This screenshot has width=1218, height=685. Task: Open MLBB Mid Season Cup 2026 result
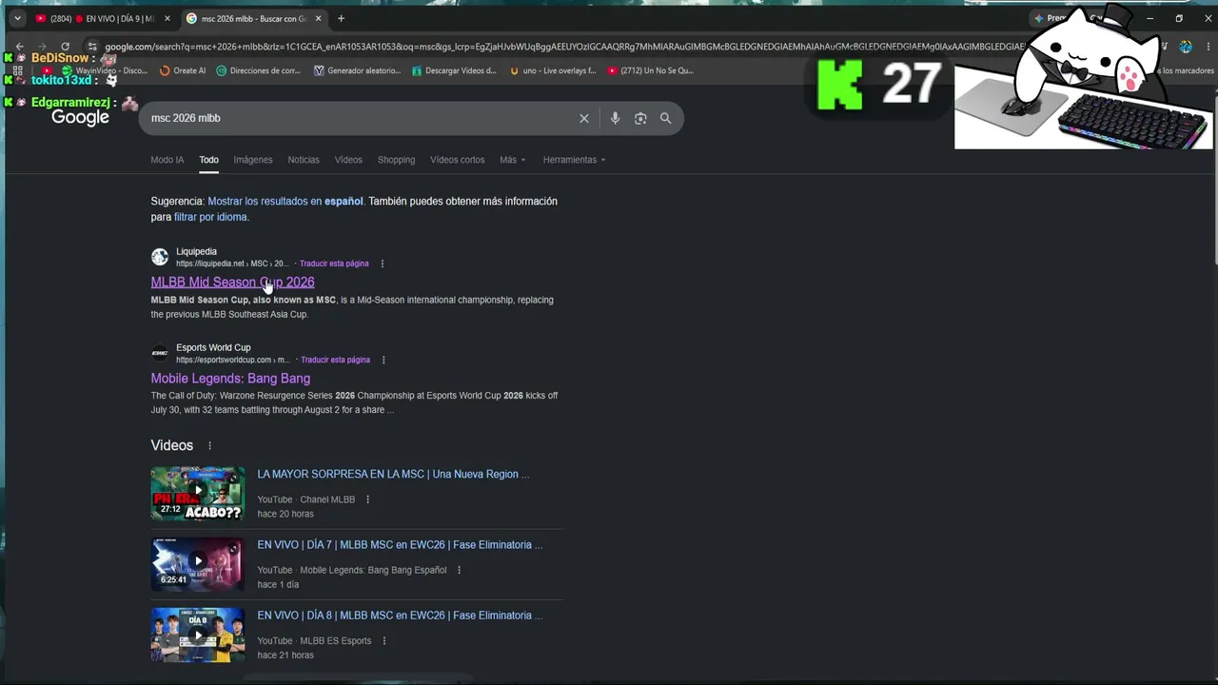[232, 282]
